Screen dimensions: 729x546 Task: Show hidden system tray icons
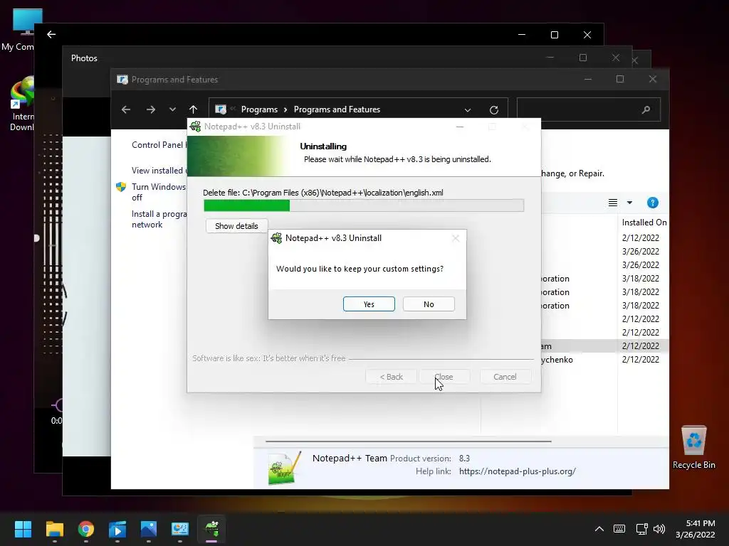tap(599, 529)
